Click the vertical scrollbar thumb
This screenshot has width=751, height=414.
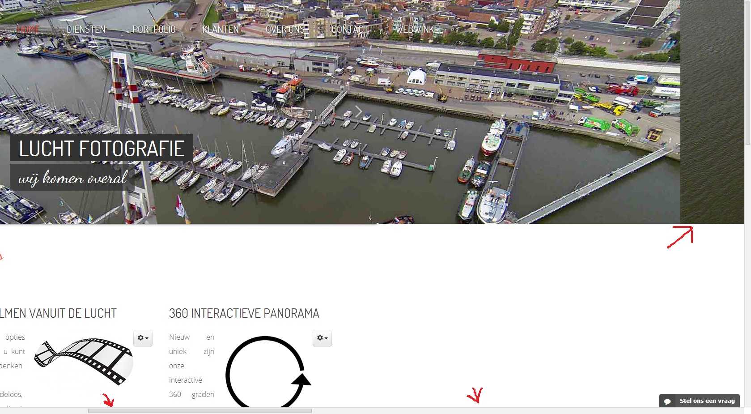(x=747, y=72)
